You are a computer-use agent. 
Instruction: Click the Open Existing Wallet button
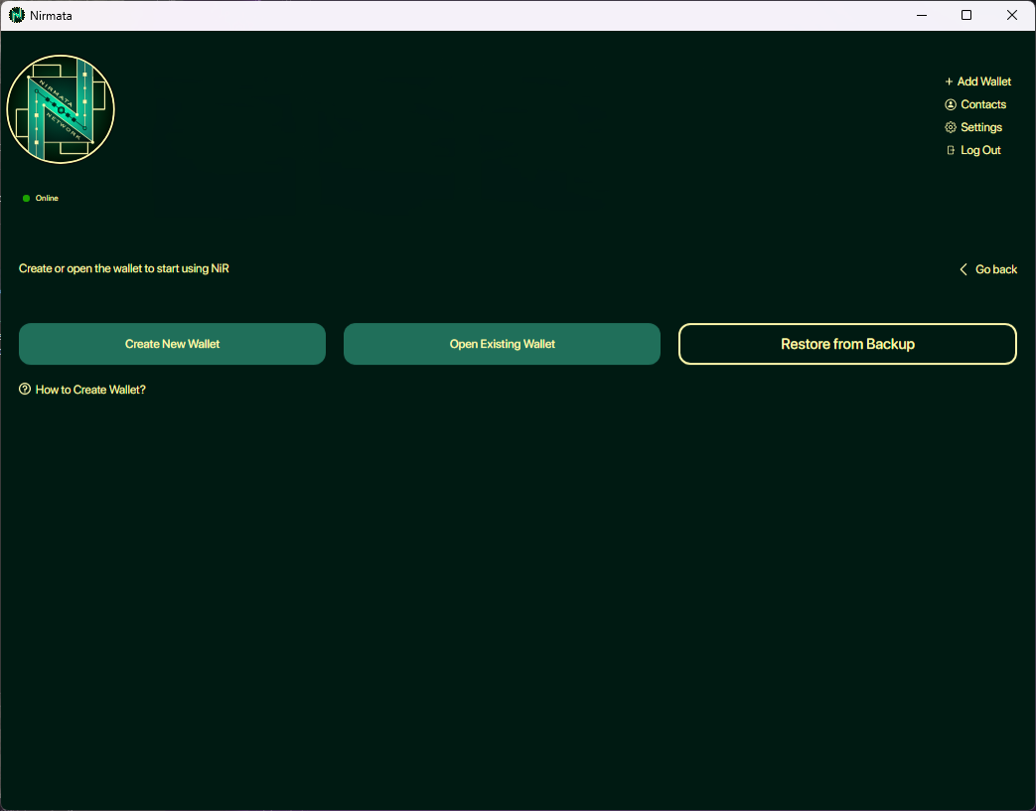[502, 343]
